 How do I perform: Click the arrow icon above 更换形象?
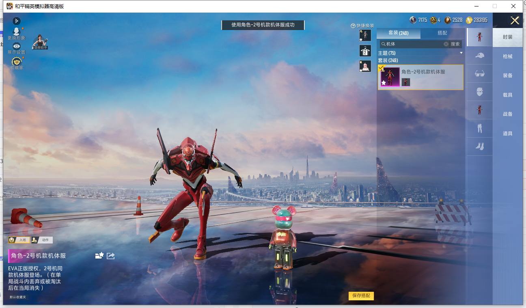click(17, 21)
